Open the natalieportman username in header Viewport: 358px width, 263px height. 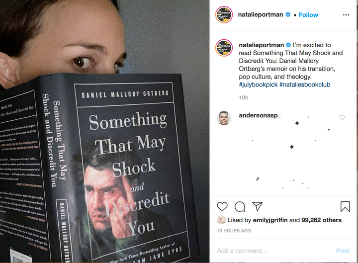point(261,15)
